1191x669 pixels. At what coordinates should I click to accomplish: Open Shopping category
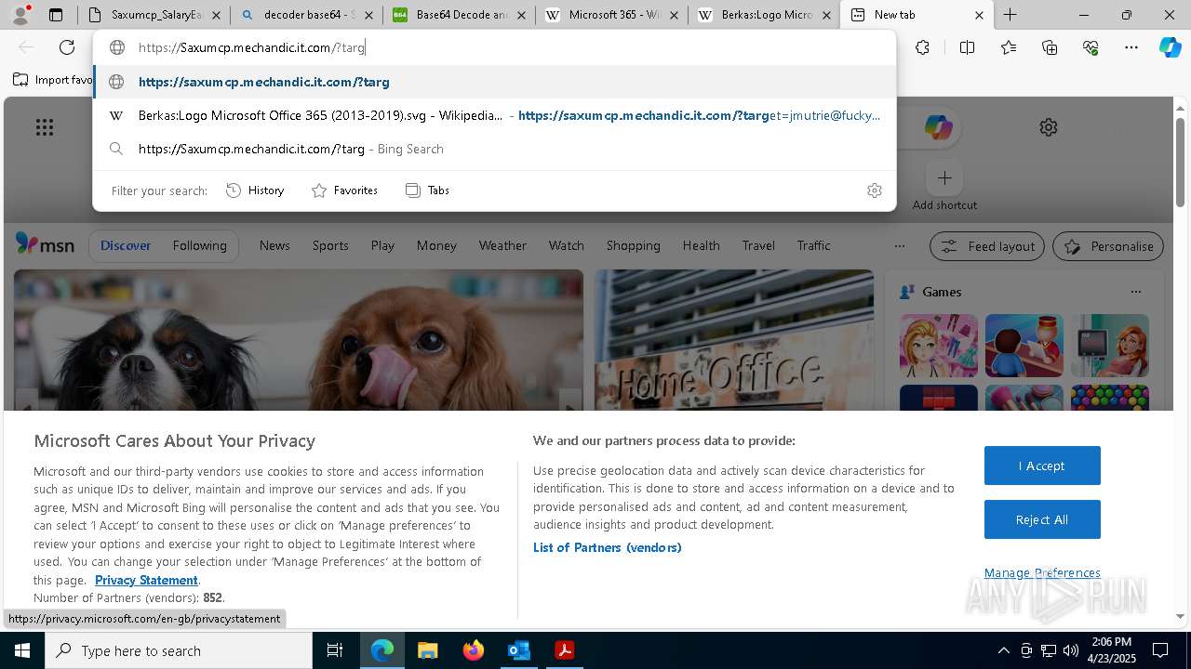point(633,245)
